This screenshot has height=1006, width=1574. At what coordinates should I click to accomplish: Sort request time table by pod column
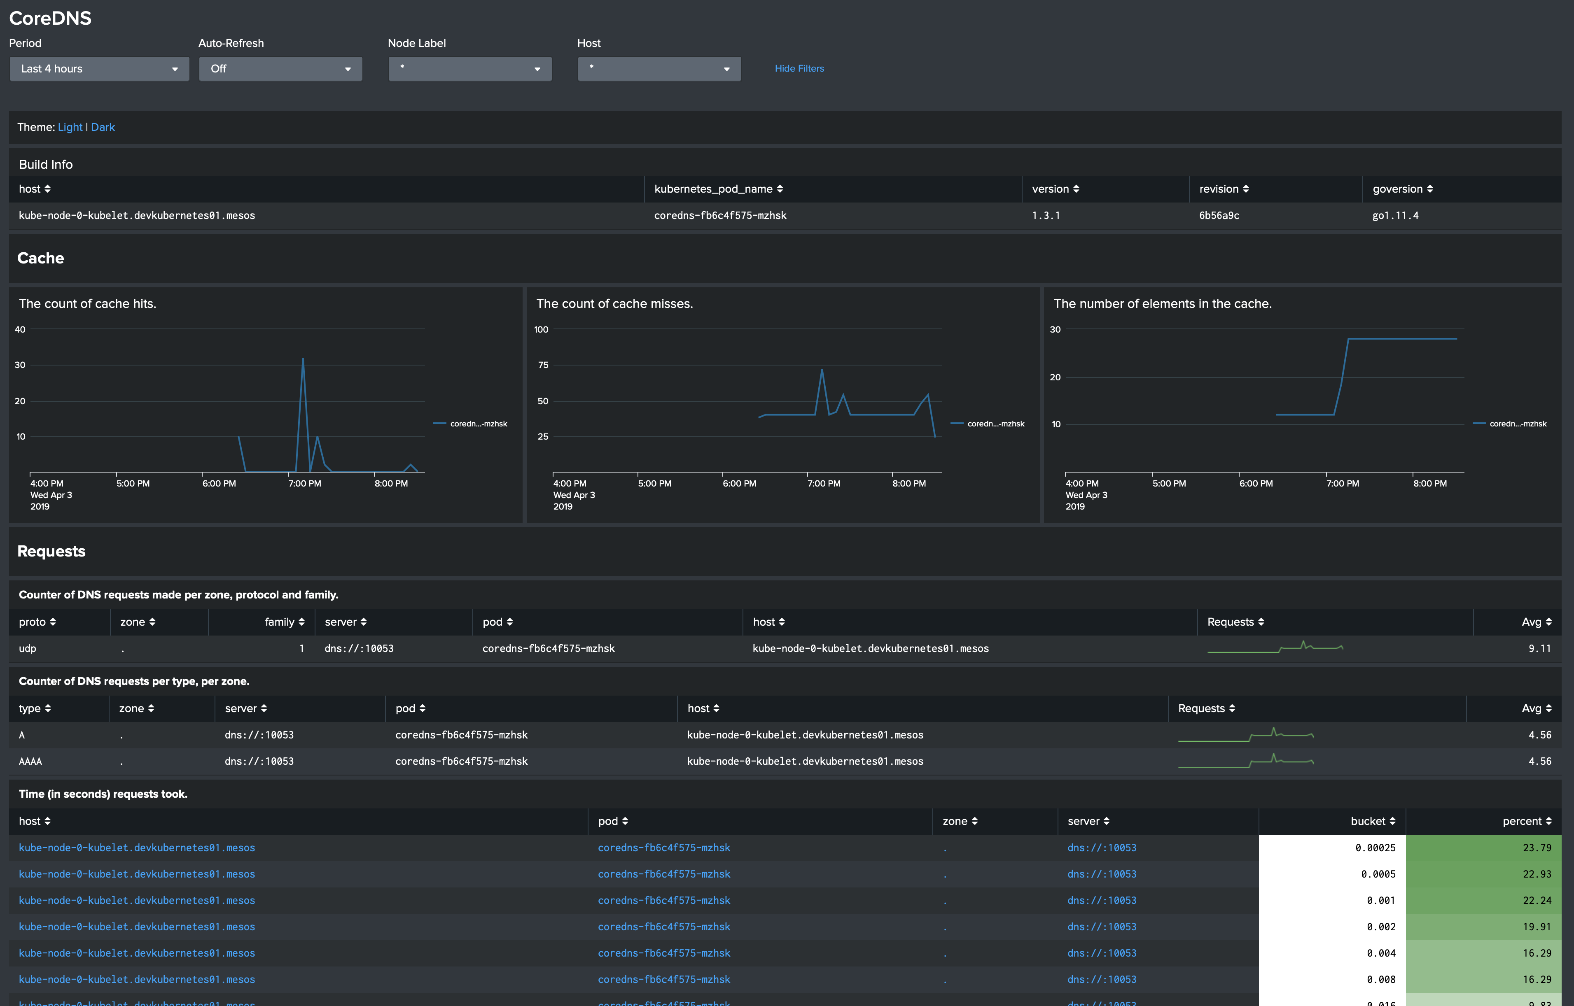[613, 821]
